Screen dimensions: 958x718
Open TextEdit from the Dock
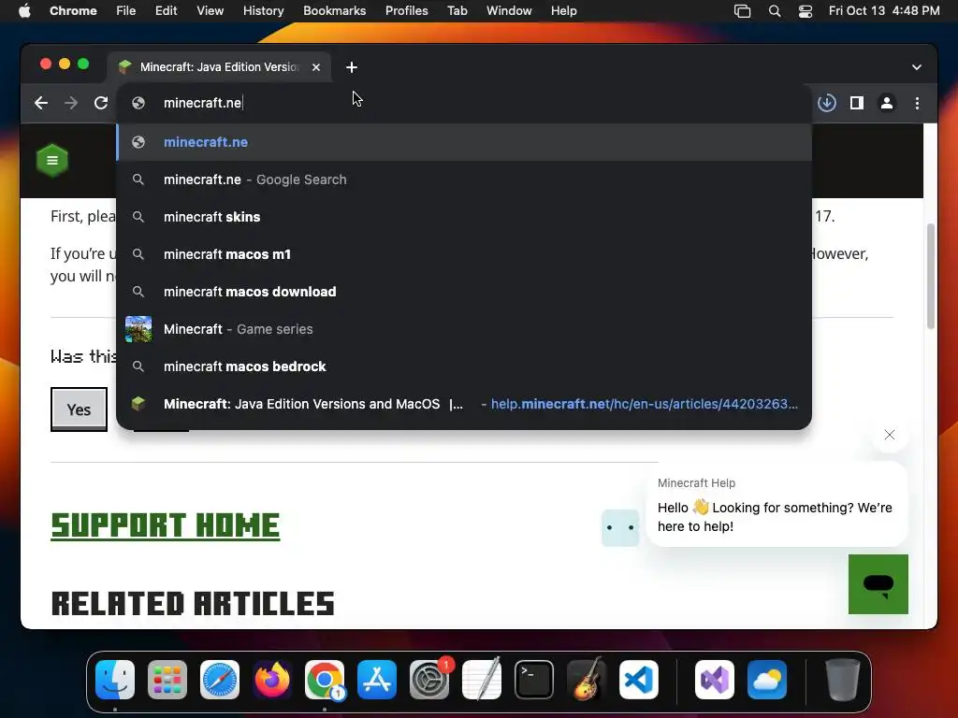[482, 680]
